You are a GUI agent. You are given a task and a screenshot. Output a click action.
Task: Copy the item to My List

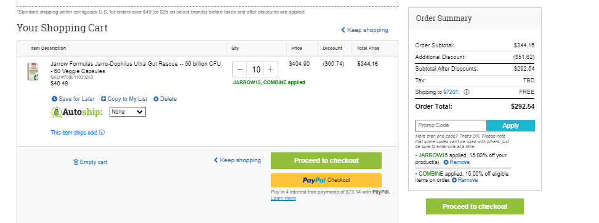click(x=124, y=99)
